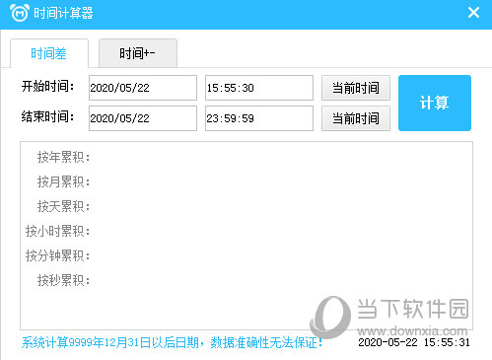This screenshot has height=360, width=492.
Task: Click the 按天累积 result row
Action: point(63,206)
